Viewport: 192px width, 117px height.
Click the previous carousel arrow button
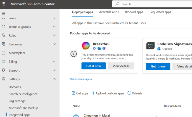coord(74,54)
